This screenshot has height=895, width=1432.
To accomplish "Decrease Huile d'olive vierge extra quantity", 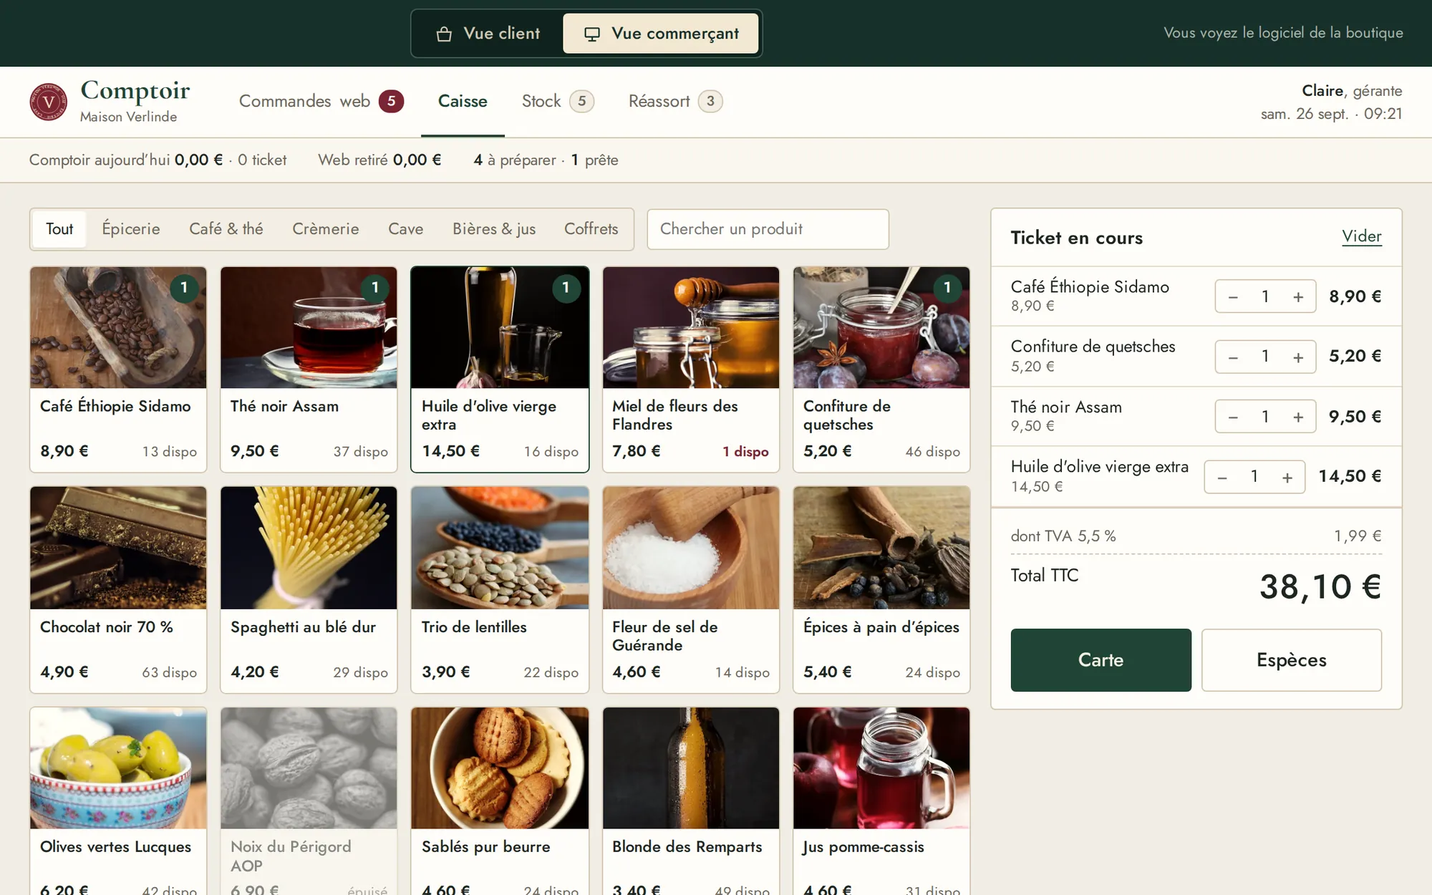I will pos(1222,478).
